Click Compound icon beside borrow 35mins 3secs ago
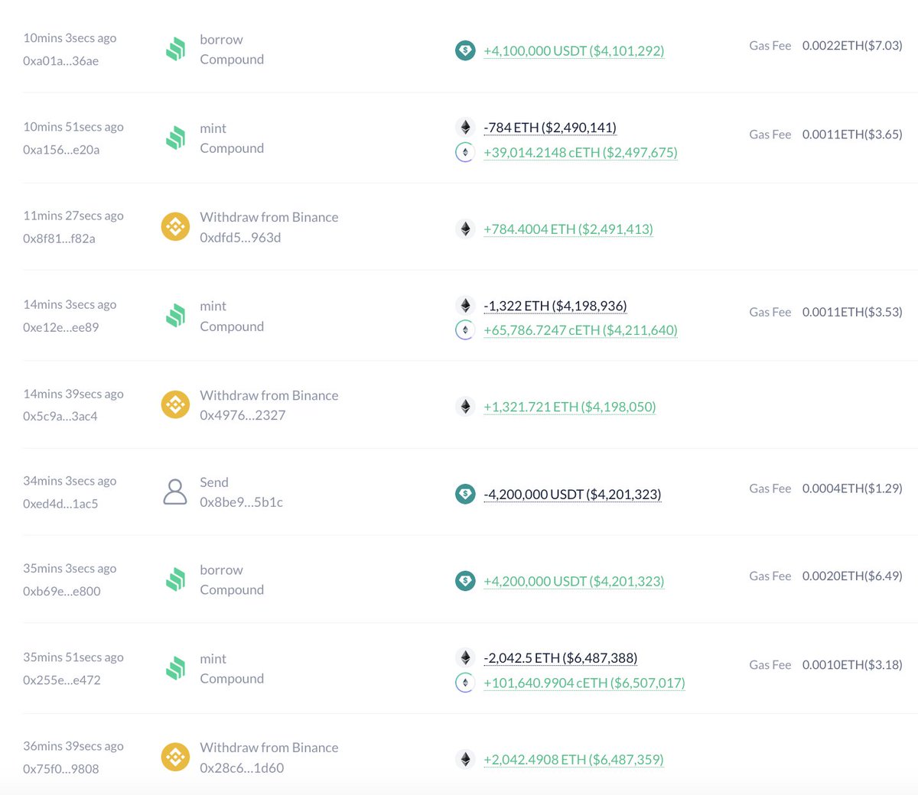Image resolution: width=918 pixels, height=795 pixels. tap(175, 580)
